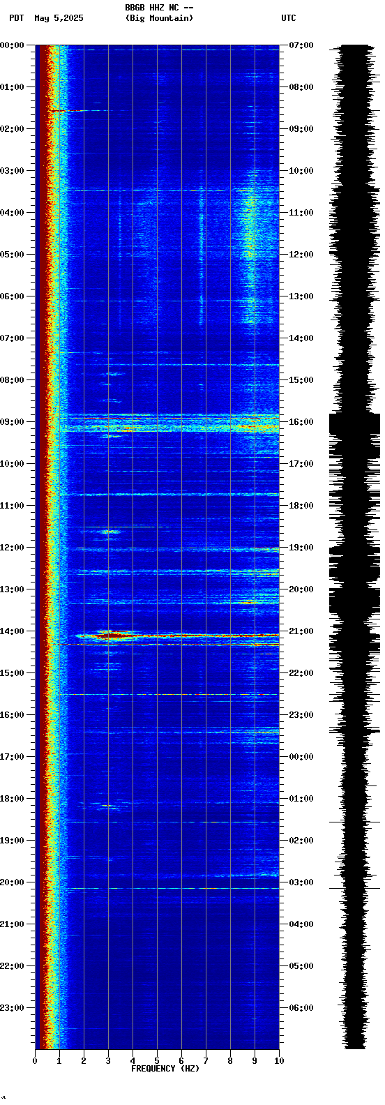Click the 09:00 PDT time label
The width and height of the screenshot is (385, 1105).
point(13,422)
